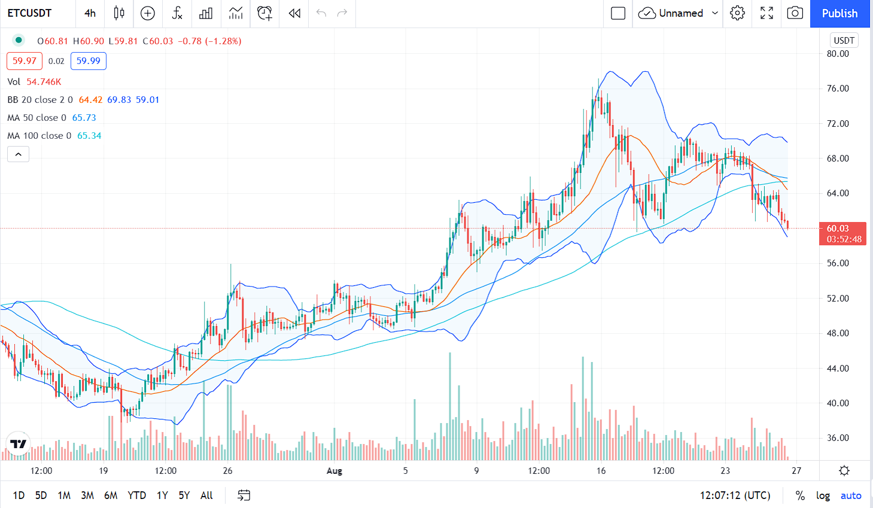Open the candlestick chart style selector

click(x=119, y=13)
